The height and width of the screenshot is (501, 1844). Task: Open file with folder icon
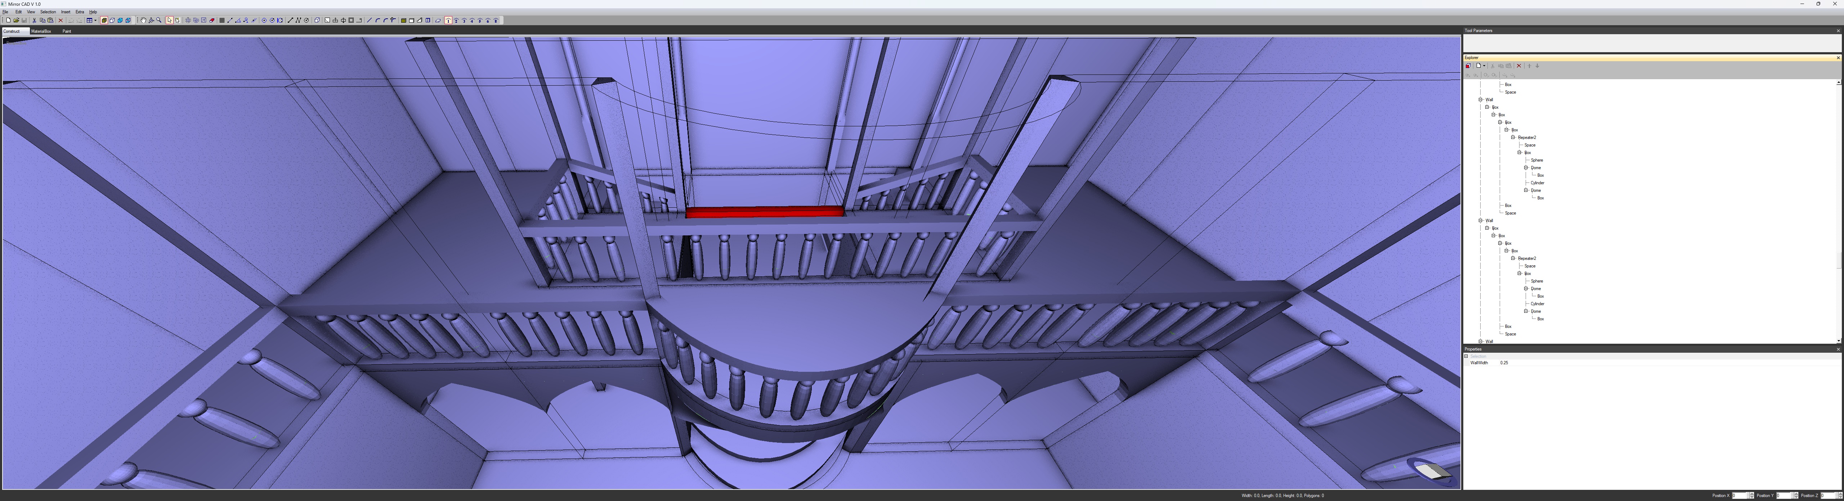(17, 20)
